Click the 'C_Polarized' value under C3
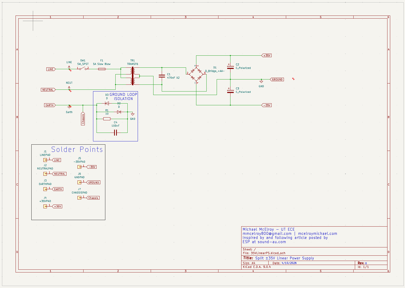The image size is (405, 288). (243, 92)
